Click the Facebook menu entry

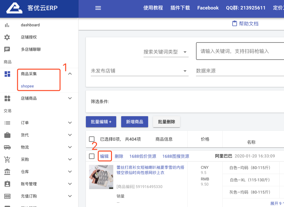(x=208, y=8)
